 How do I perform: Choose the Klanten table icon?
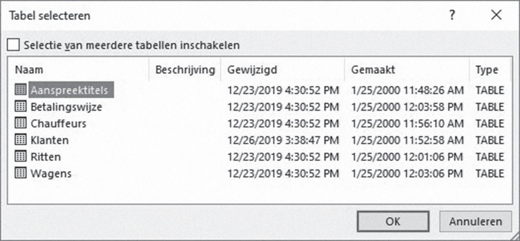point(20,140)
